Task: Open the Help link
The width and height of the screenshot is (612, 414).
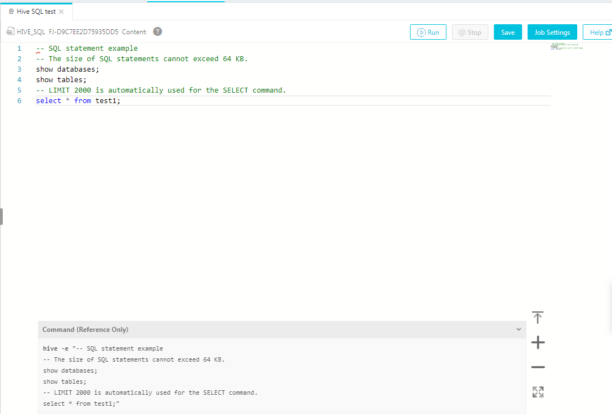Action: [x=598, y=33]
